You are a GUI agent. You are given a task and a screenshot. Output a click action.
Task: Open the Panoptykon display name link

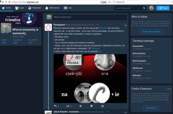59,25
